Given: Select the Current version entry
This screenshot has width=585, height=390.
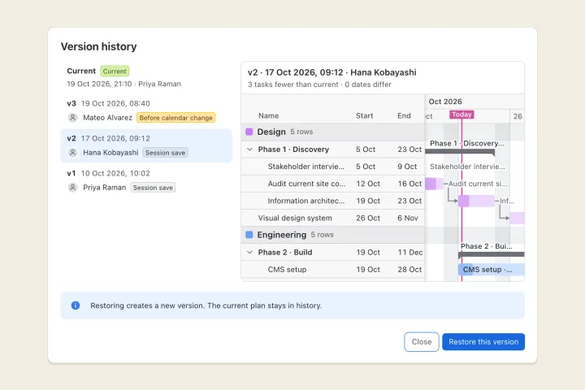Looking at the screenshot, I should coord(146,77).
